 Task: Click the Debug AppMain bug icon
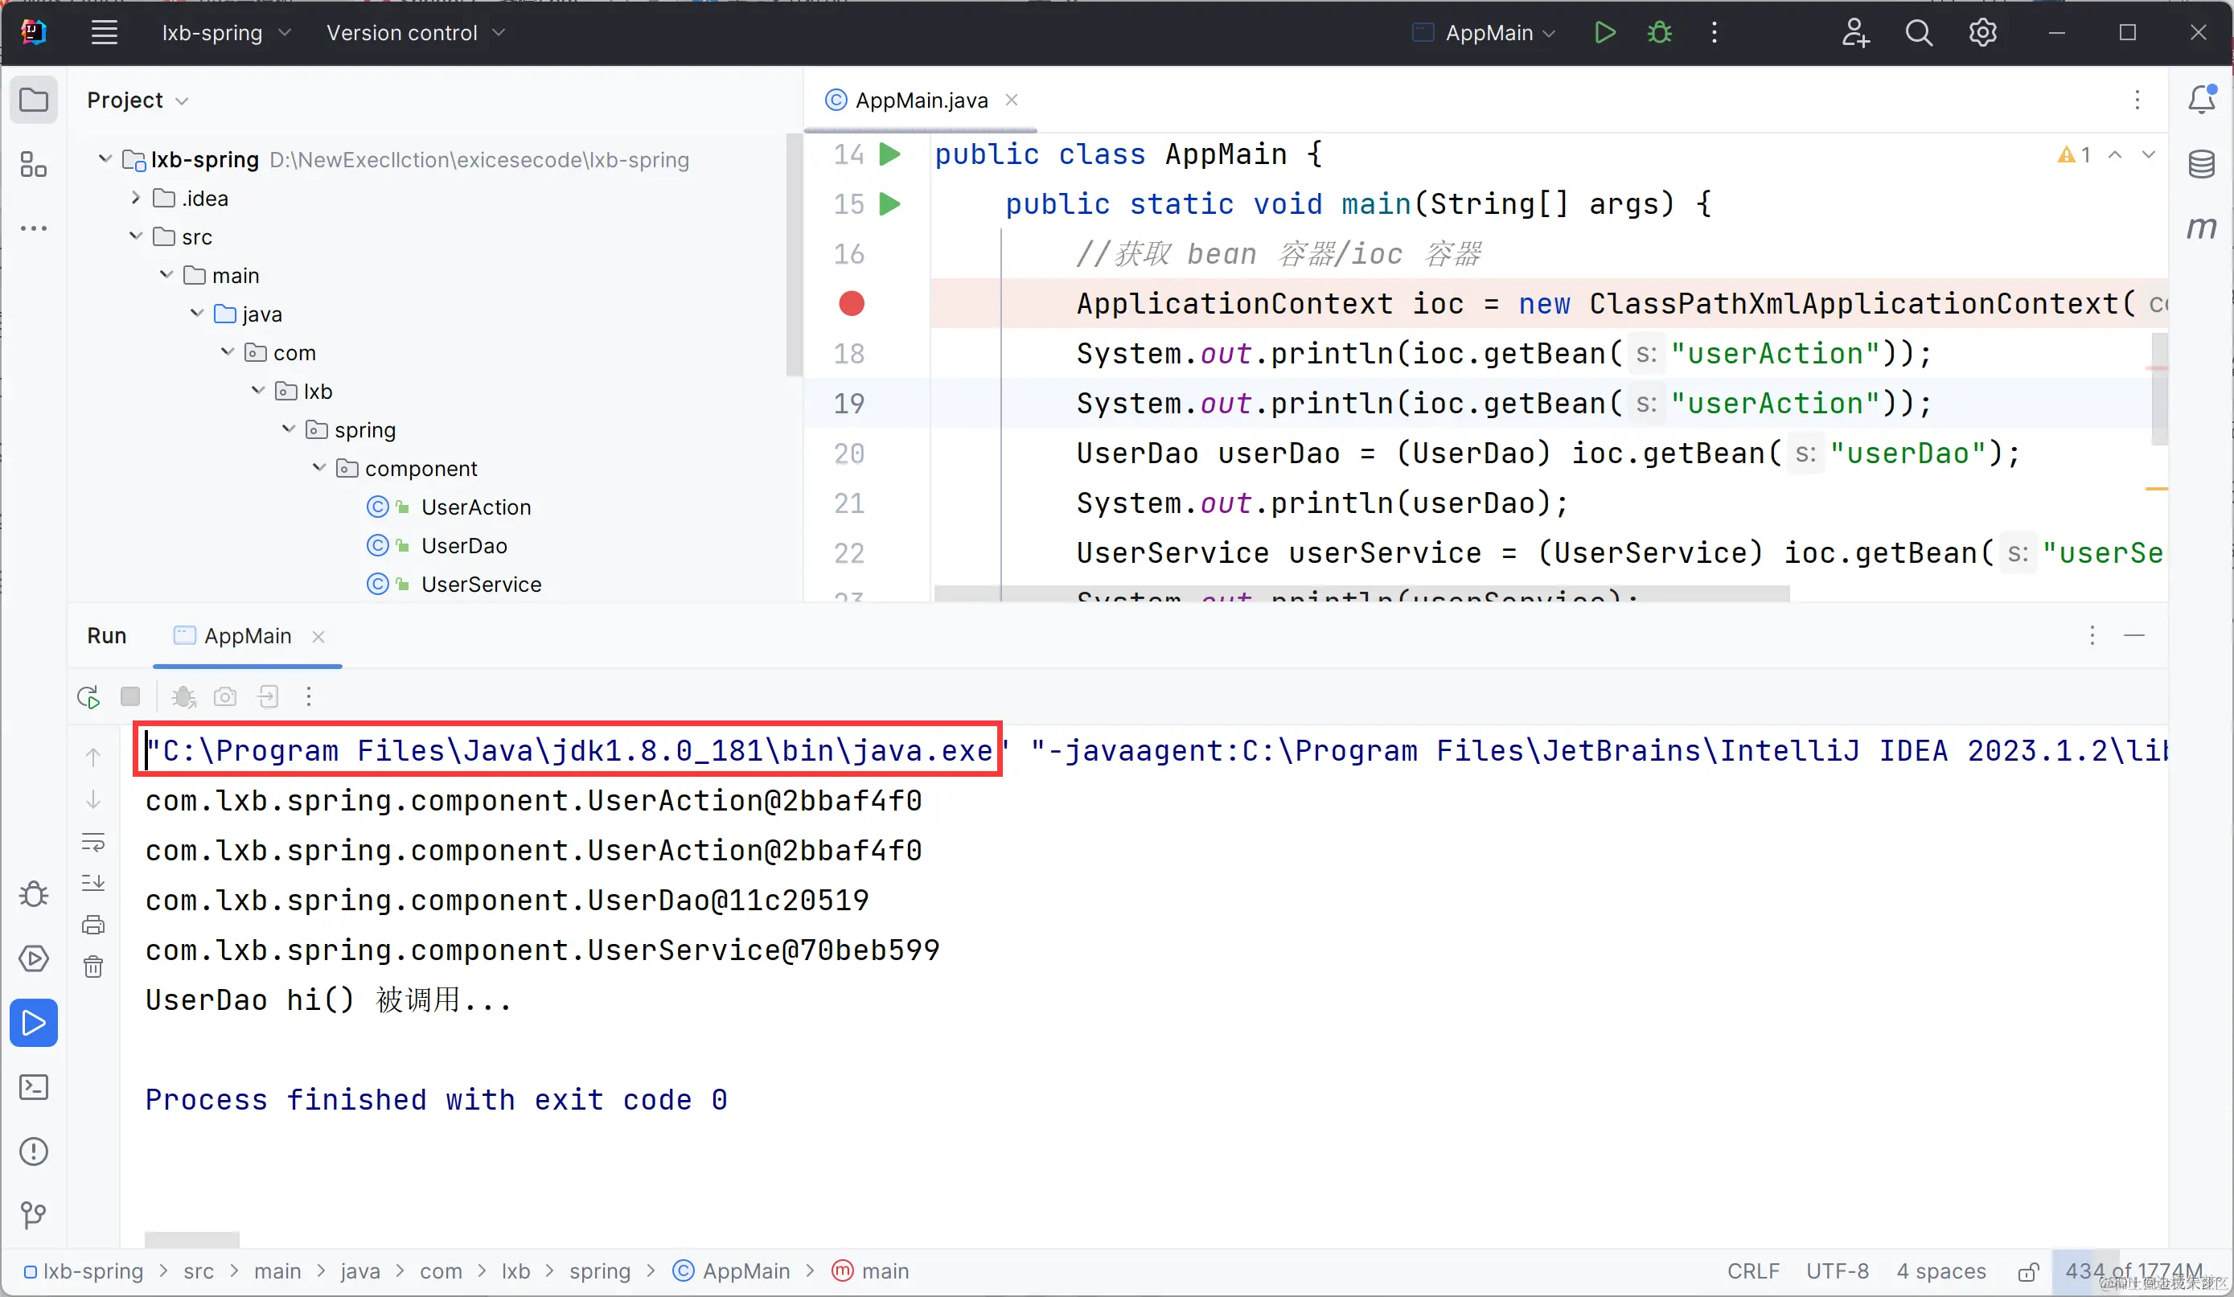coord(1660,33)
